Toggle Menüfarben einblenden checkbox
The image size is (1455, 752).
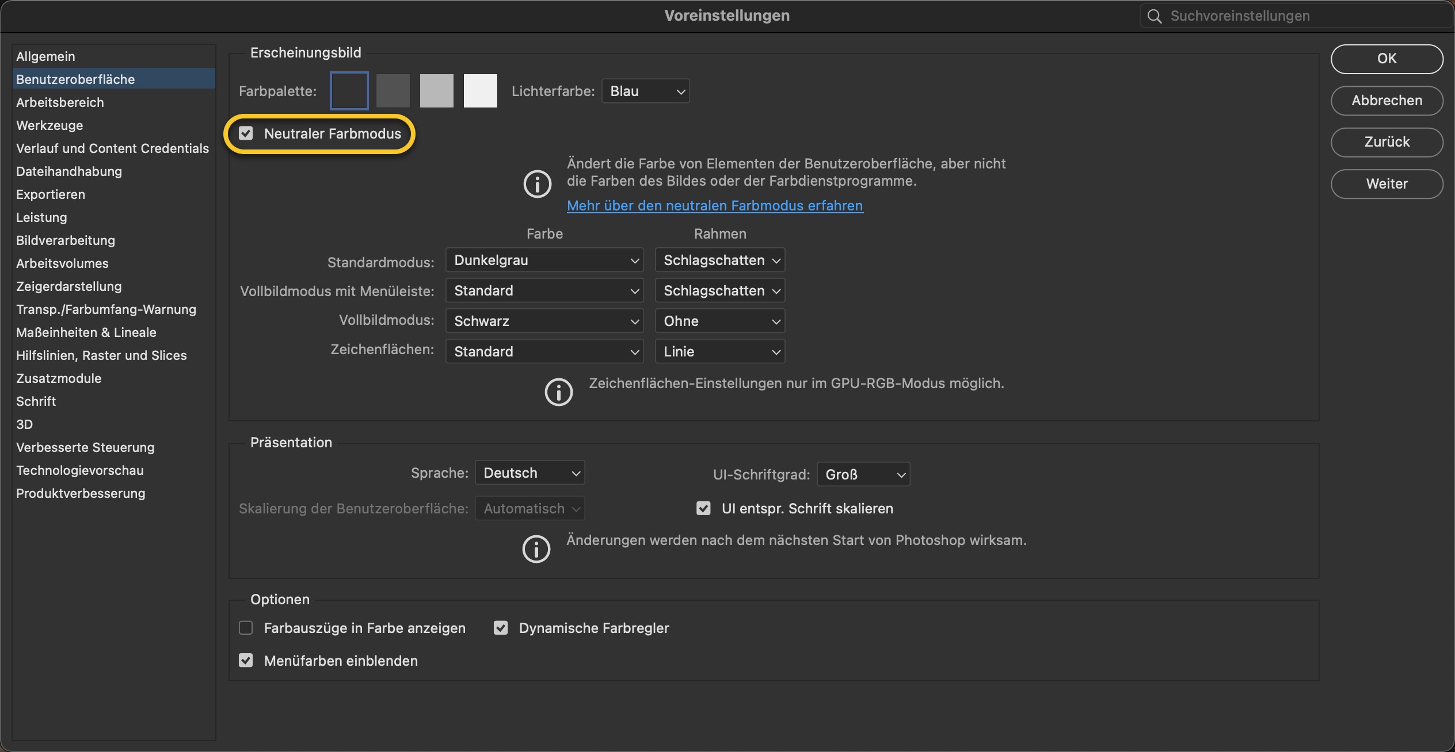click(246, 660)
